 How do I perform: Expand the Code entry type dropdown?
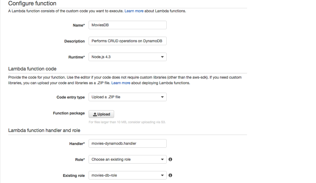(128, 97)
